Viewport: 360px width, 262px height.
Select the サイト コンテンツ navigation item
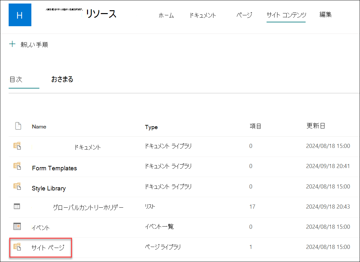[286, 15]
